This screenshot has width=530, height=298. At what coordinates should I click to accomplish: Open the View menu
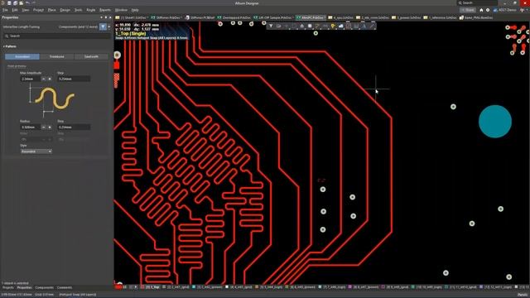coord(26,10)
